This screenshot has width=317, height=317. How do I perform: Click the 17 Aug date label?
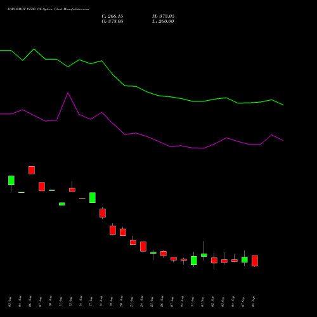(x=91, y=302)
